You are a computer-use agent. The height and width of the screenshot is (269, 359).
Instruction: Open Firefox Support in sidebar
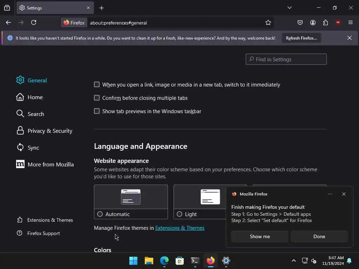click(x=39, y=233)
